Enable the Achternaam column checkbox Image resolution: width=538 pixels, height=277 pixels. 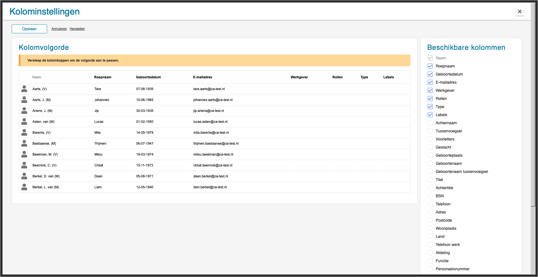coord(430,123)
